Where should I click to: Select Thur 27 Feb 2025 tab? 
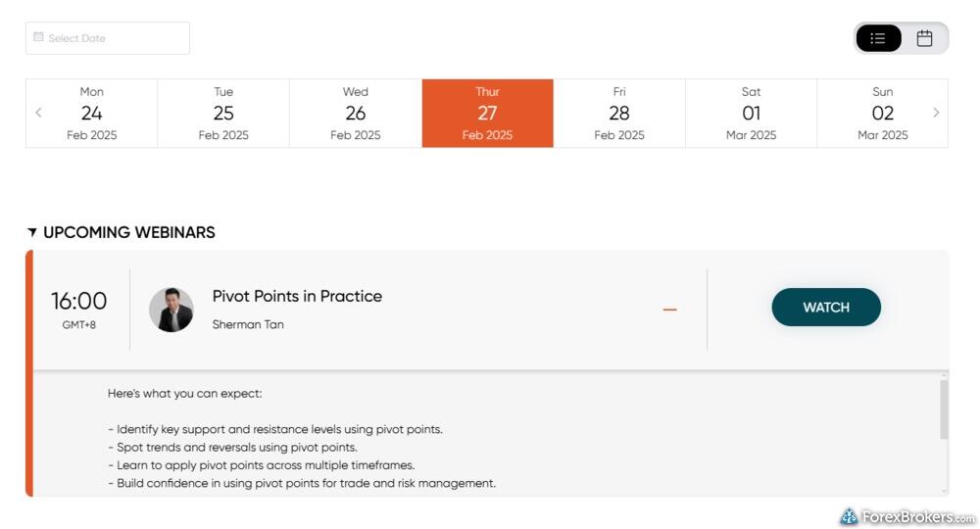point(487,113)
